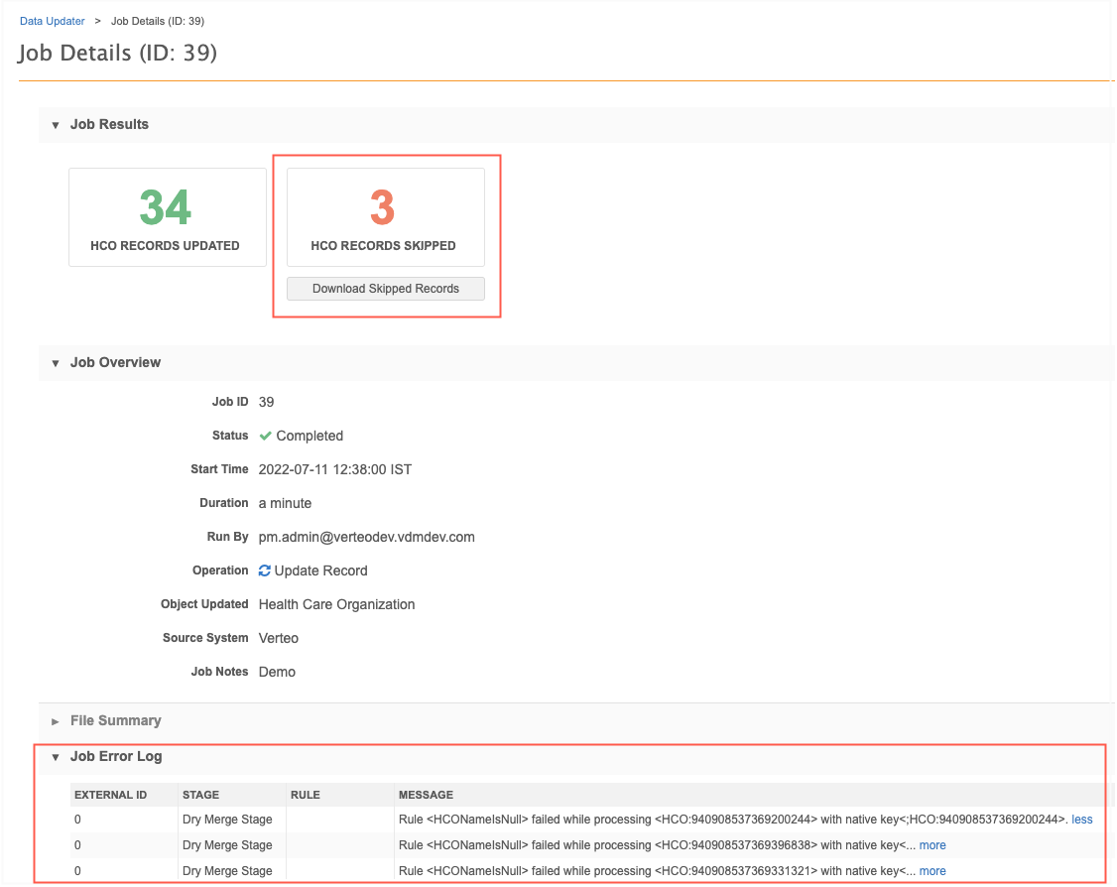Click the 3 HCO Records Skipped tile
This screenshot has height=887, width=1117.
coord(385,216)
